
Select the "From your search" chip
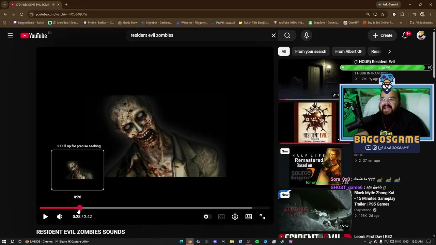(x=311, y=51)
